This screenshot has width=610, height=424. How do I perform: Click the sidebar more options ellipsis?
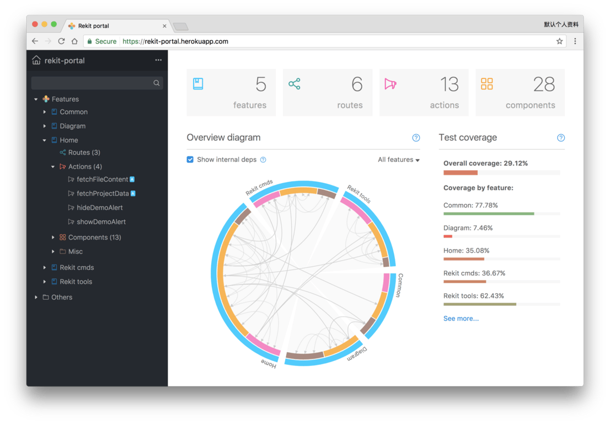[x=158, y=60]
